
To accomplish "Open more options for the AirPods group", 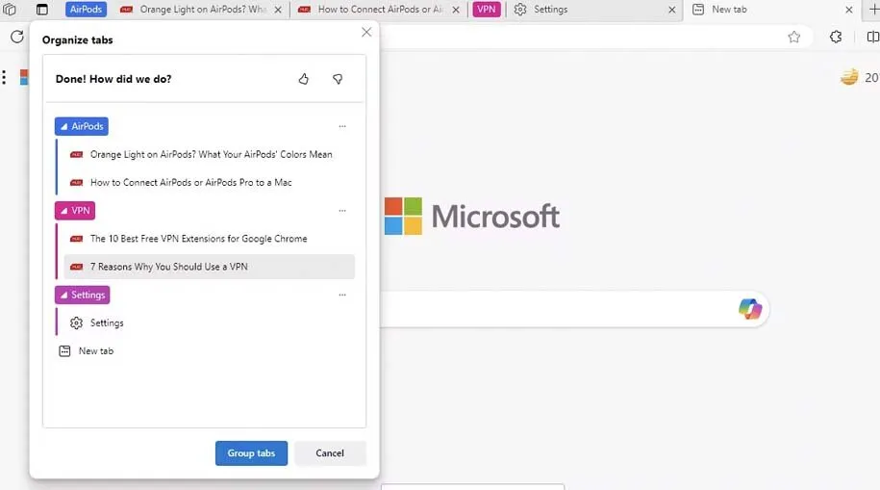I will (x=342, y=126).
